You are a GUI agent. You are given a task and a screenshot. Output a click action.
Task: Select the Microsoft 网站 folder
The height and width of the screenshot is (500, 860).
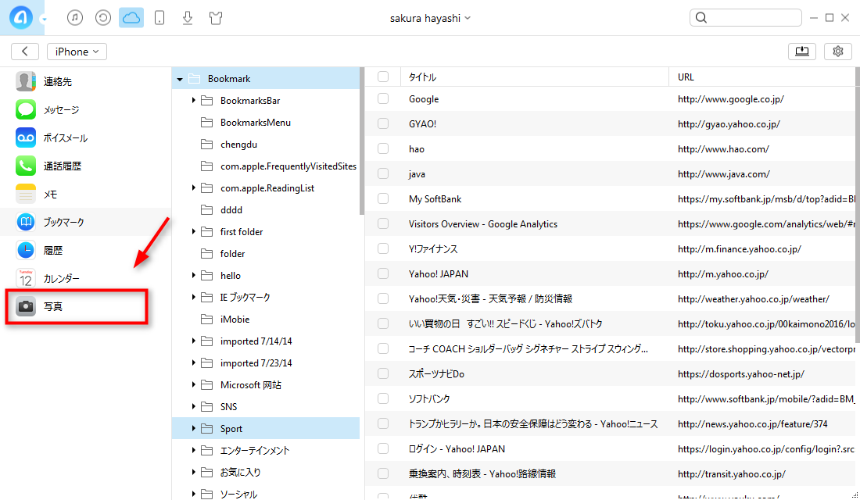(251, 385)
